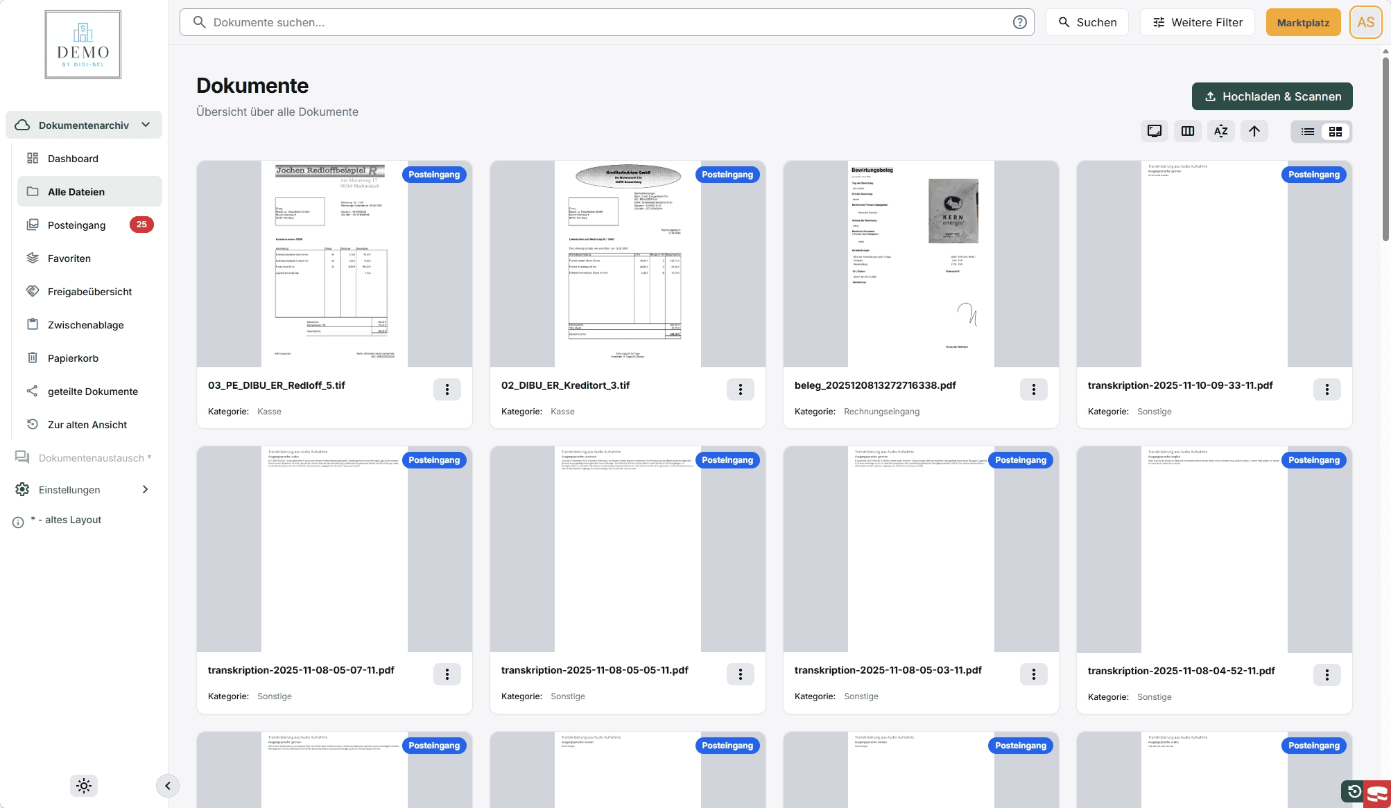Open Posteingang in the sidebar
The height and width of the screenshot is (808, 1391).
pyautogui.click(x=89, y=225)
